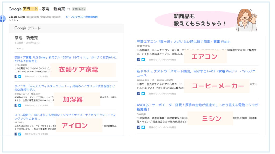Share the 三菱エアコン article on Facebook
Image resolution: width=275 pixels, height=154 pixels.
pyautogui.click(x=139, y=60)
